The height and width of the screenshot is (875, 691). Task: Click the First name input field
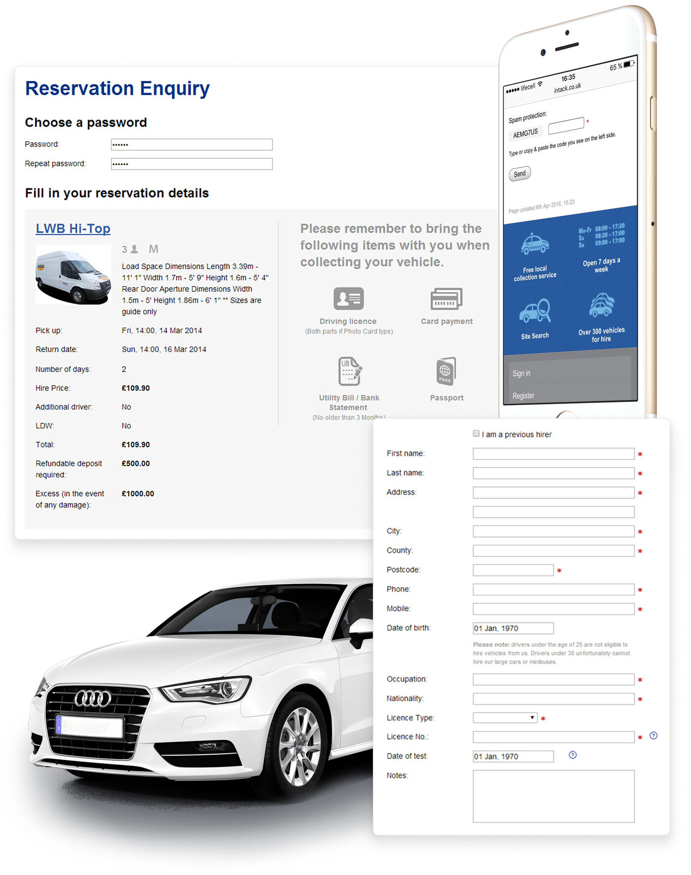[x=553, y=454]
